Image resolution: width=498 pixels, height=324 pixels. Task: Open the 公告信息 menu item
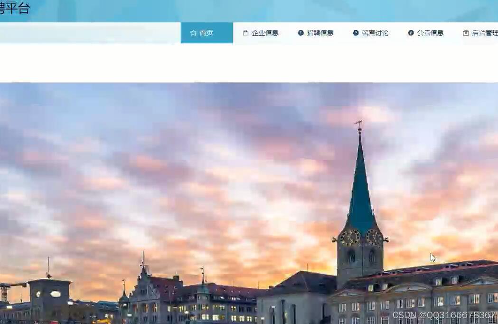(425, 33)
